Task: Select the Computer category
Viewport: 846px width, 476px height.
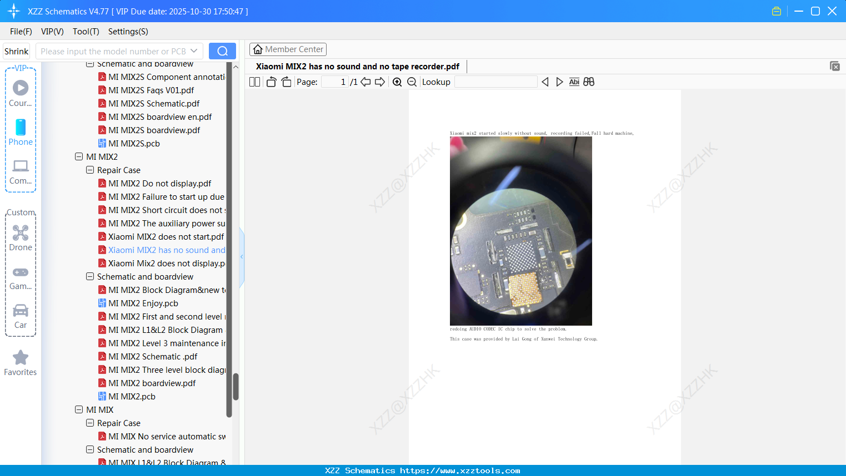Action: [x=21, y=171]
